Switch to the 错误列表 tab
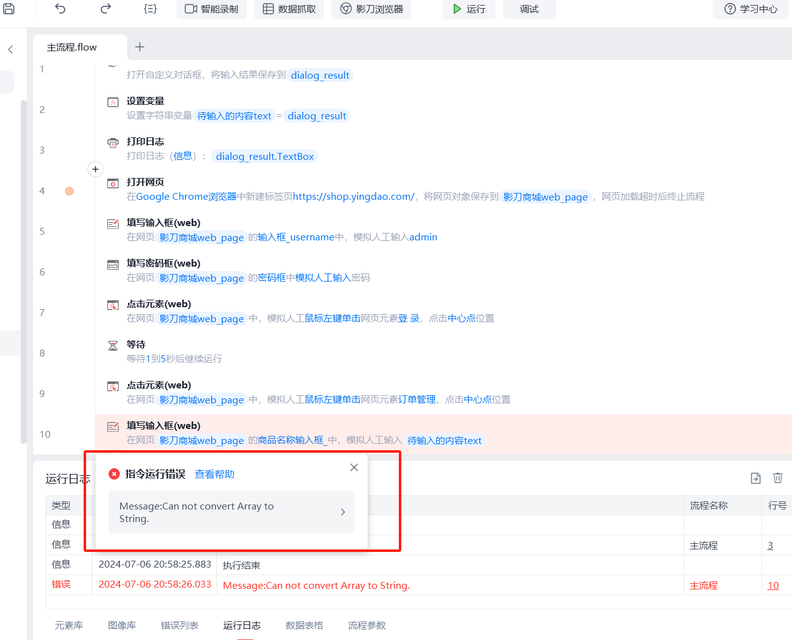Screen dimensions: 792x640 (x=180, y=625)
